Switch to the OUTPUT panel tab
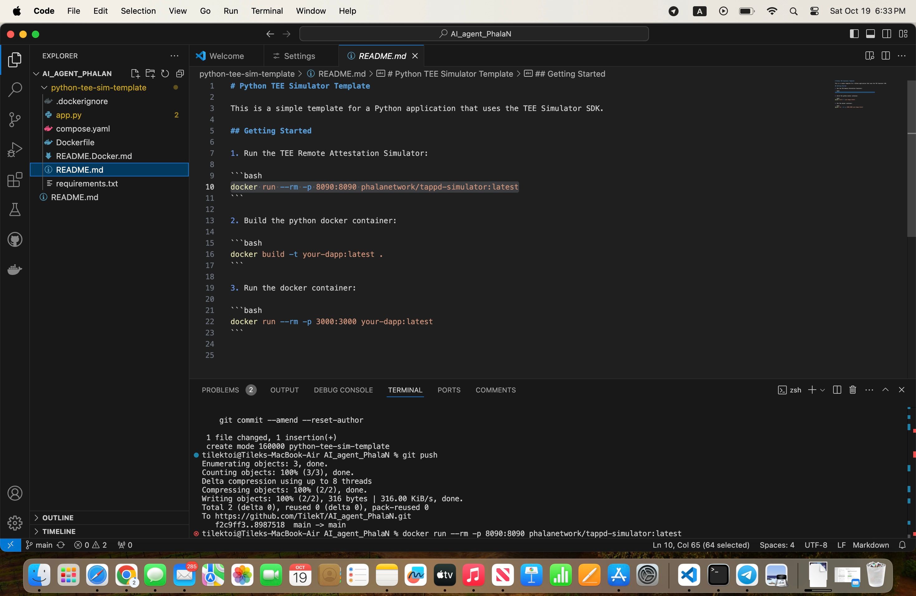The height and width of the screenshot is (596, 916). click(x=284, y=390)
